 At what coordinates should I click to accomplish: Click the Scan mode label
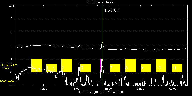click(x=7, y=81)
